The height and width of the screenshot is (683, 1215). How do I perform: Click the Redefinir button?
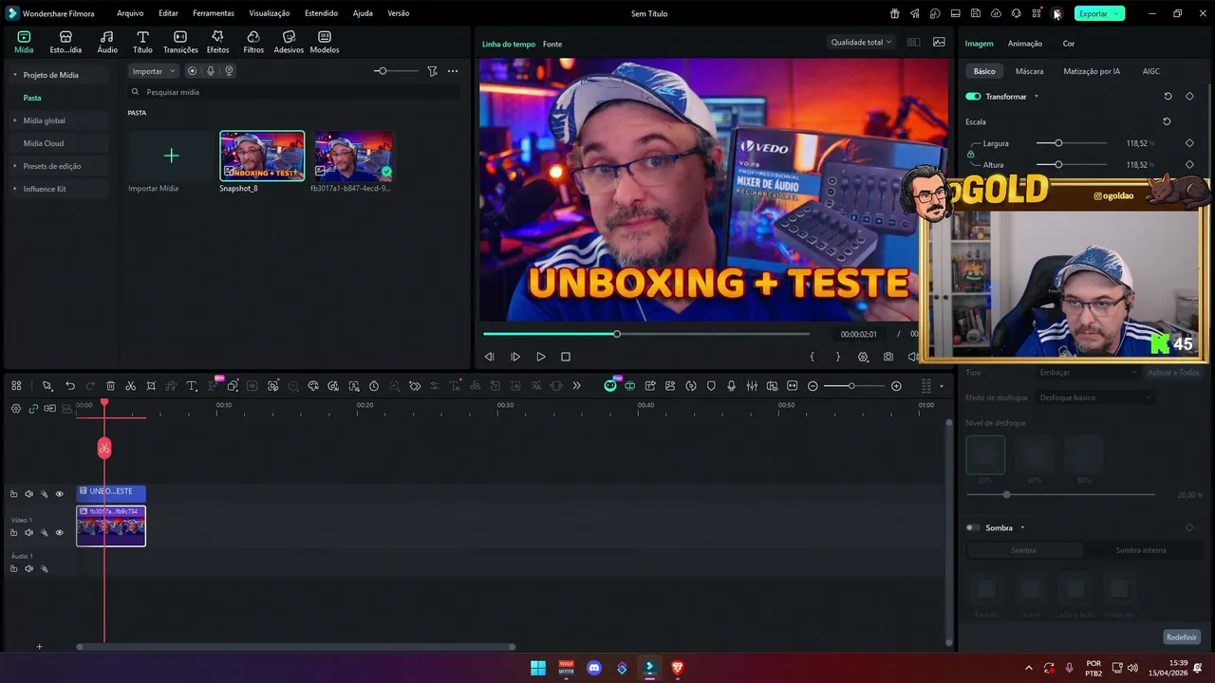coord(1182,637)
